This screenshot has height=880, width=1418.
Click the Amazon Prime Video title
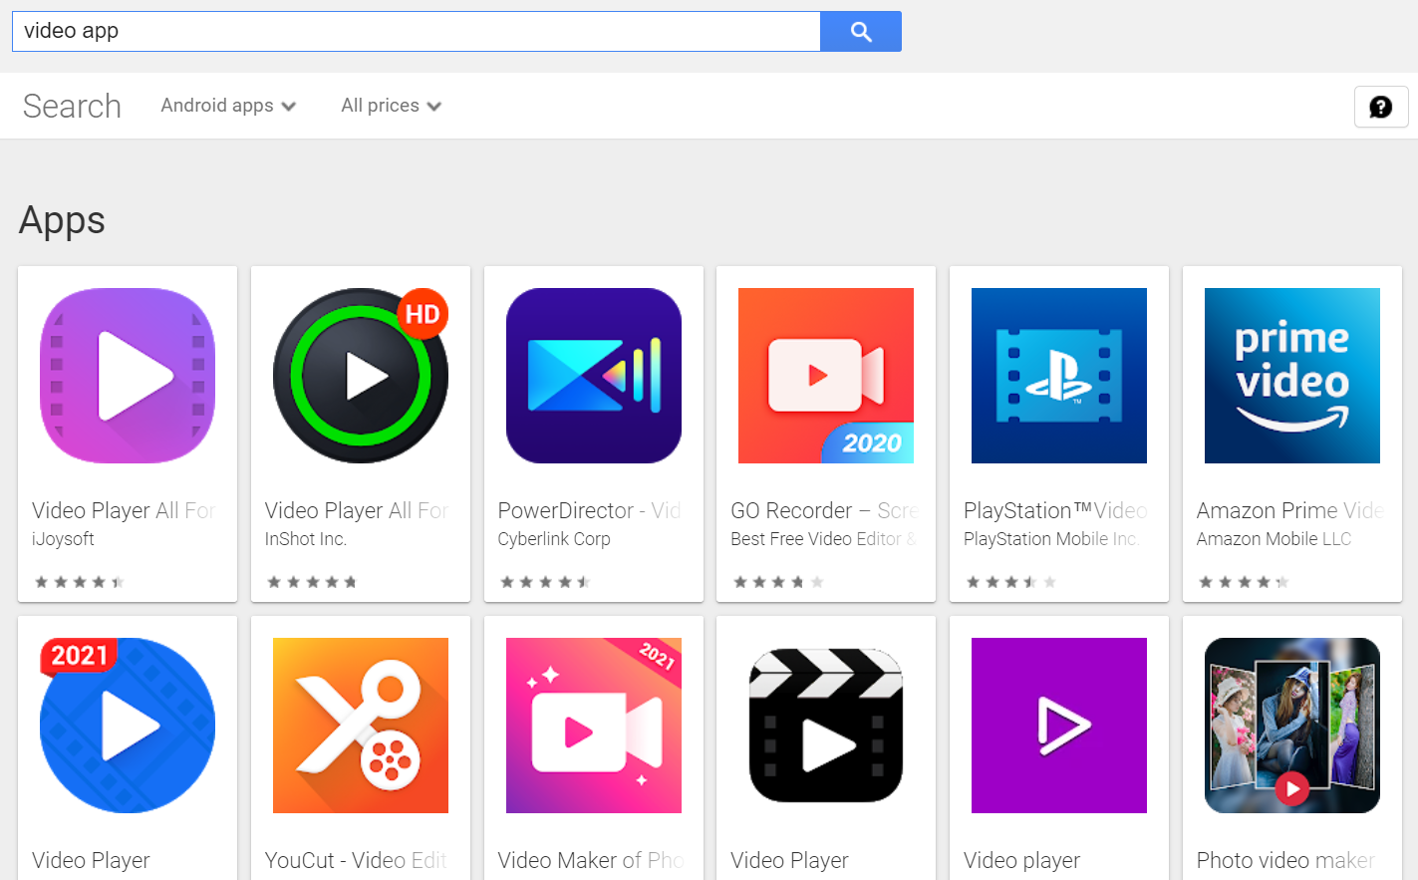click(x=1290, y=510)
